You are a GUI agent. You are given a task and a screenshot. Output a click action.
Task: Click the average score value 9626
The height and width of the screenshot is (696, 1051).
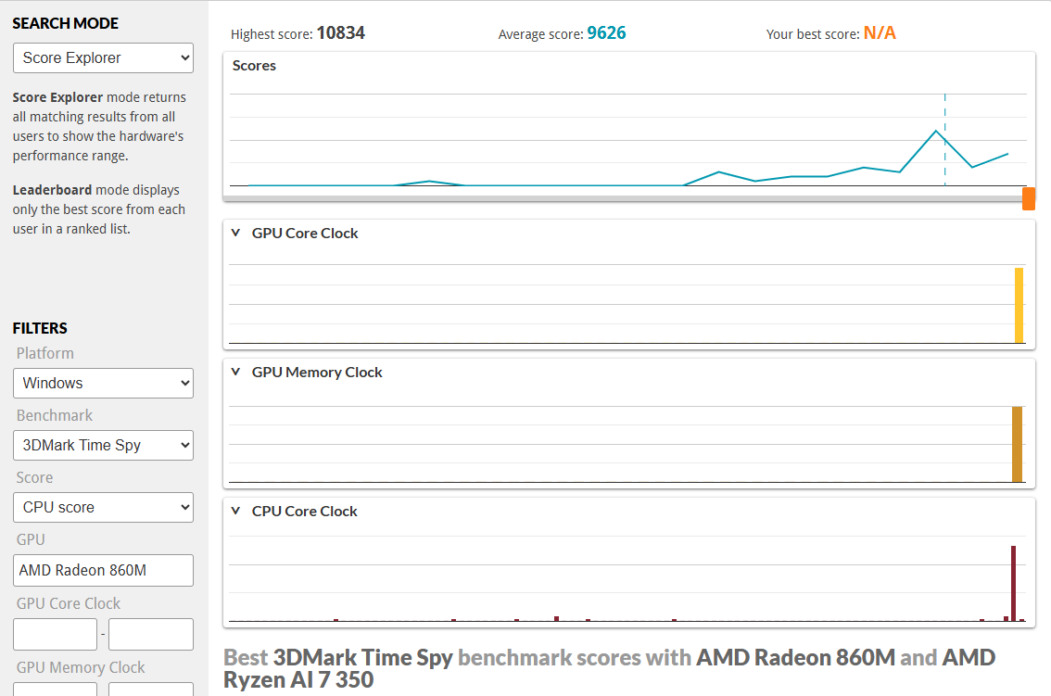click(x=606, y=32)
